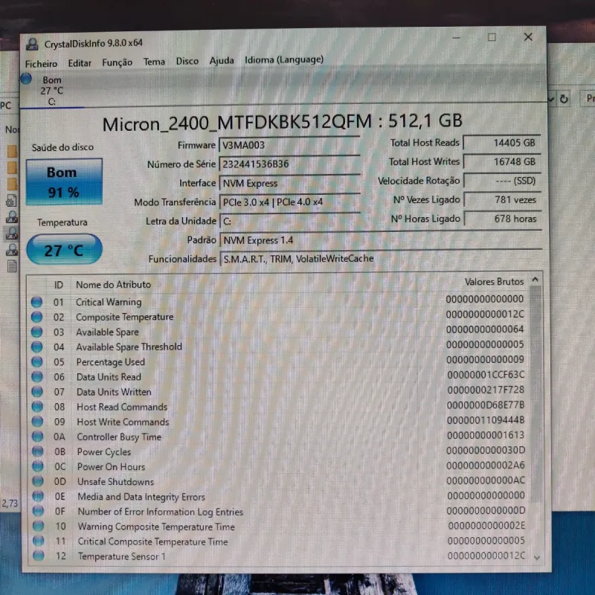This screenshot has width=595, height=595.
Task: Click Velocidade Rotação value ---- (SSD)
Action: (503, 181)
